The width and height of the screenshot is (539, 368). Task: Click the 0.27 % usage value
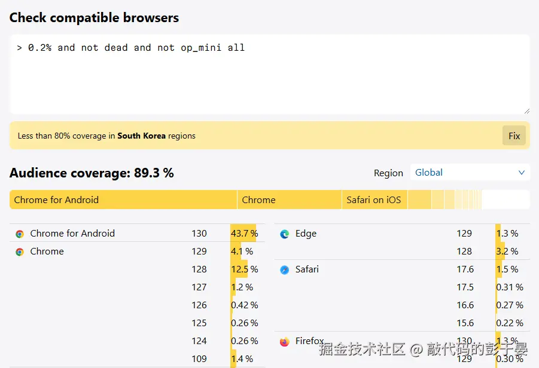pyautogui.click(x=510, y=305)
